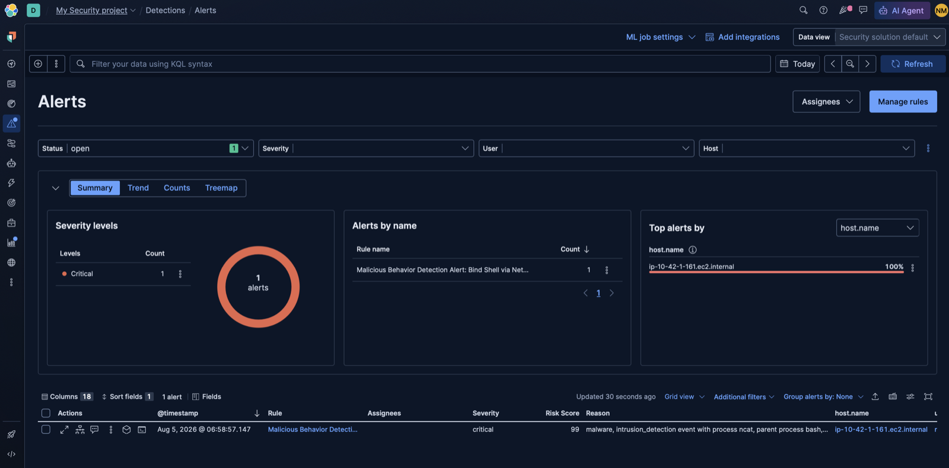Open table display settings sliders icon
Screen dimensions: 949x468
click(910, 397)
